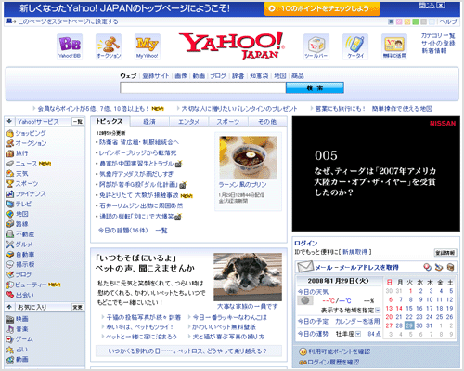Viewport: 464px width, 371px height.
Task: Click the orange 10のポイントをチェックしよう banner button
Action: [x=322, y=8]
